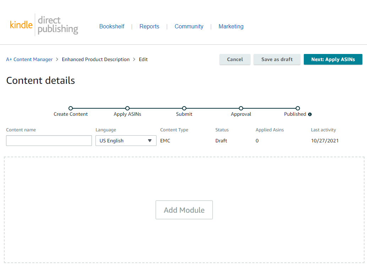Focus the Content name input field
Image resolution: width=367 pixels, height=267 pixels.
pos(49,141)
